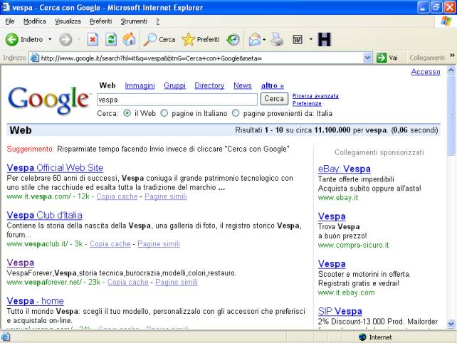Click the vertical scrollbar thumb
This screenshot has width=457, height=343.
(x=451, y=115)
